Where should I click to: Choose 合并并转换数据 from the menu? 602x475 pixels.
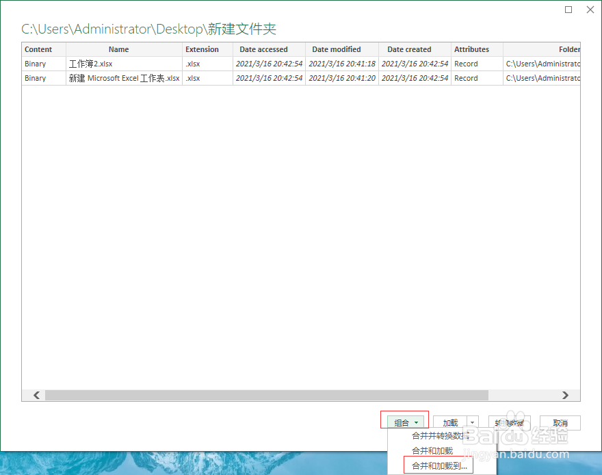[x=441, y=436]
